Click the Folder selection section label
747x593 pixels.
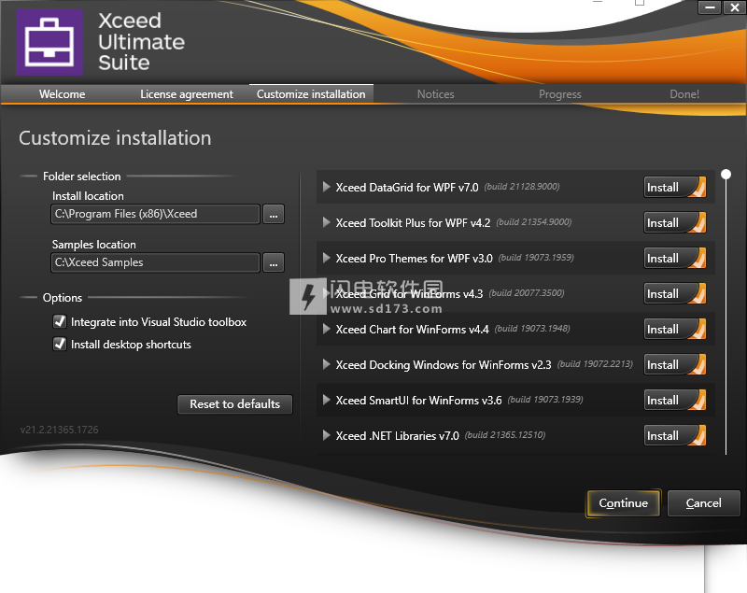coord(82,176)
